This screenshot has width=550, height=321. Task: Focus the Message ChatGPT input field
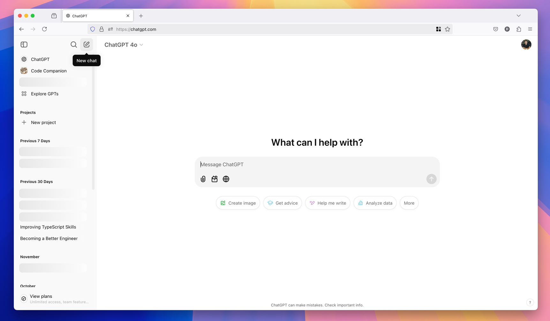point(317,164)
